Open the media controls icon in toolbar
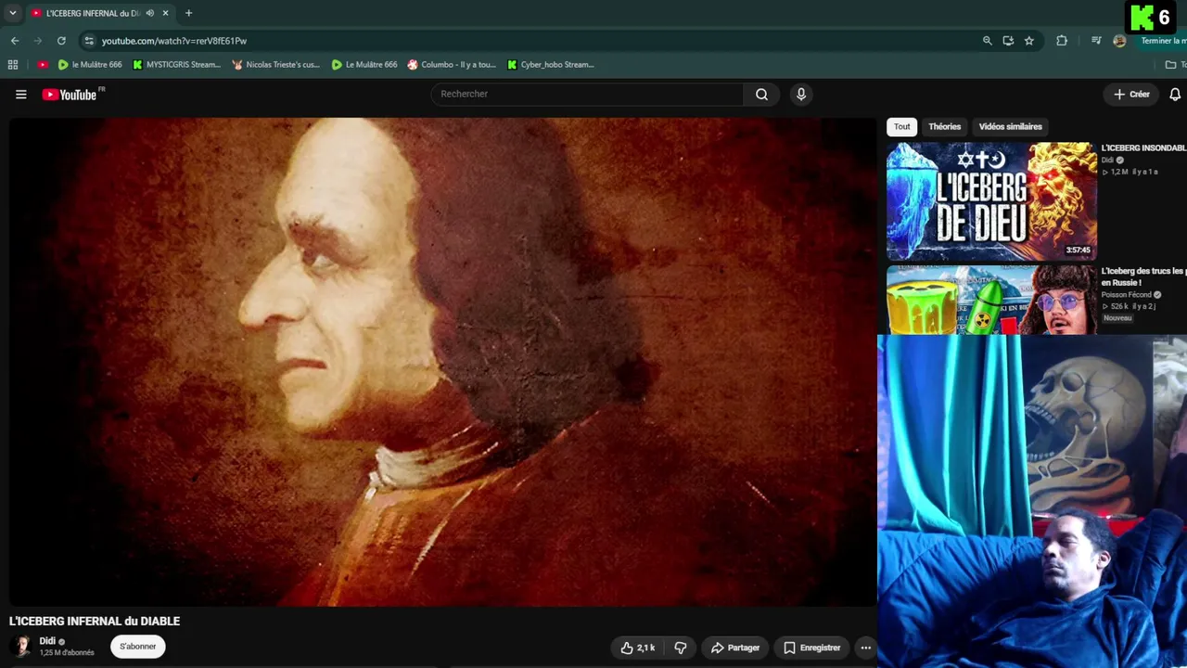Viewport: 1187px width, 668px height. coord(1096,41)
